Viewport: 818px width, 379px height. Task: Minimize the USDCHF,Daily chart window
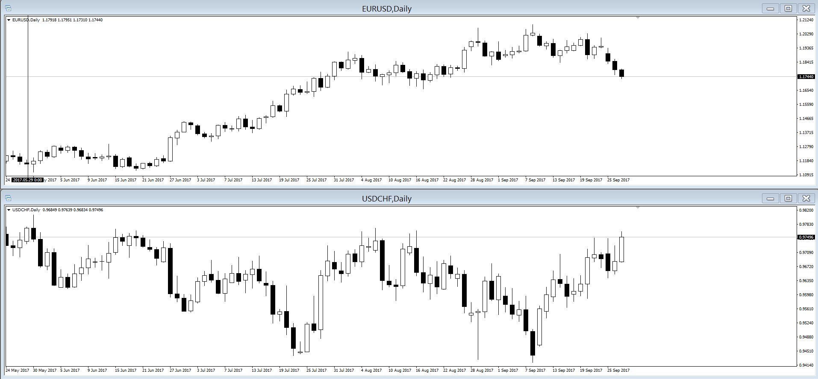770,198
